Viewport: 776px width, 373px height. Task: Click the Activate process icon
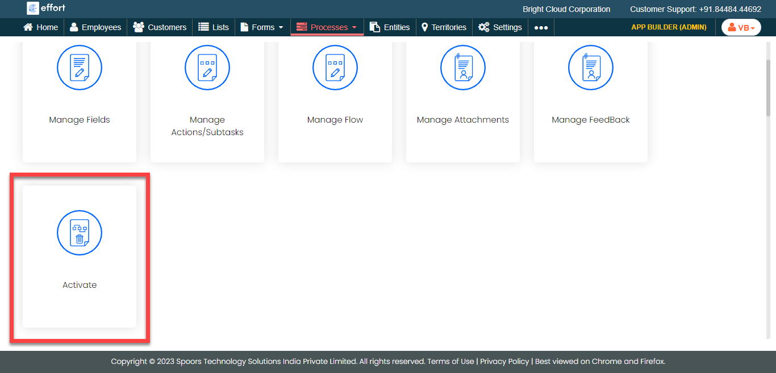pos(80,233)
